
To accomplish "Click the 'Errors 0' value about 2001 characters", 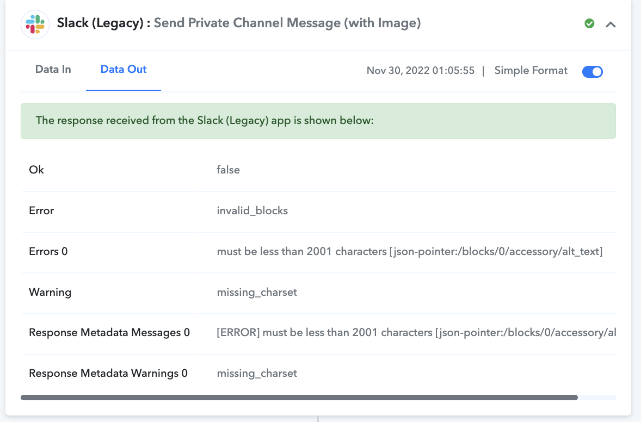I will 410,252.
